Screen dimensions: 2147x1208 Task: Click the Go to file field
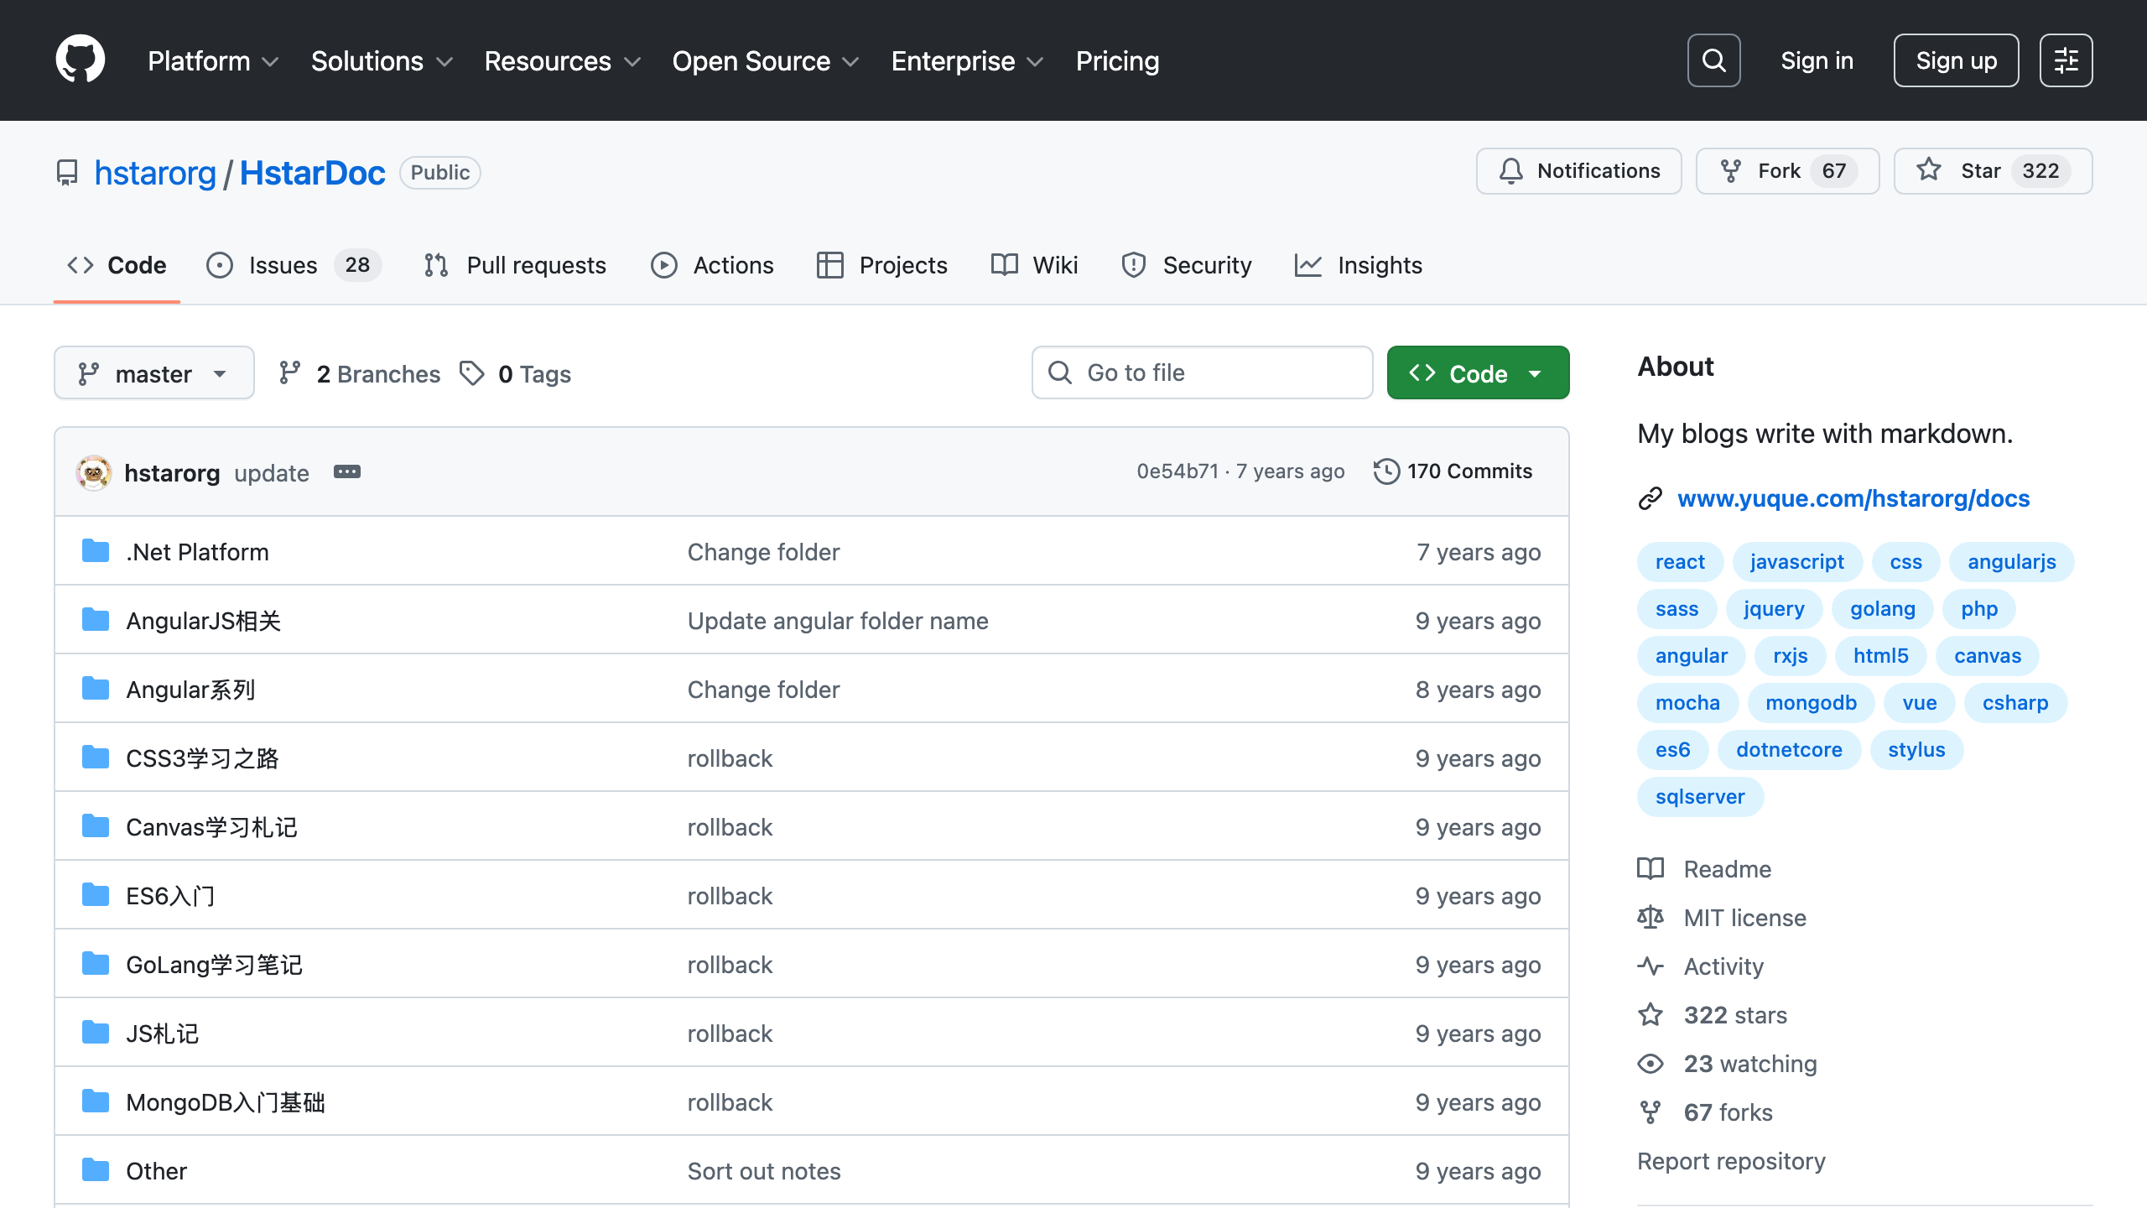pyautogui.click(x=1202, y=373)
